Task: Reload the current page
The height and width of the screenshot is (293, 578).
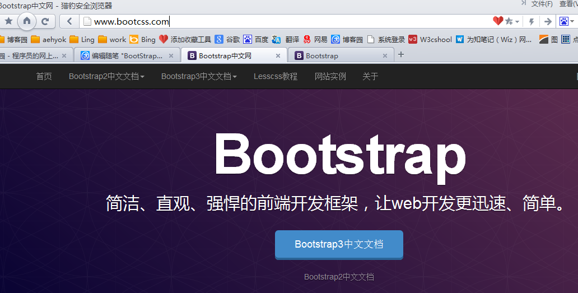Action: [45, 21]
